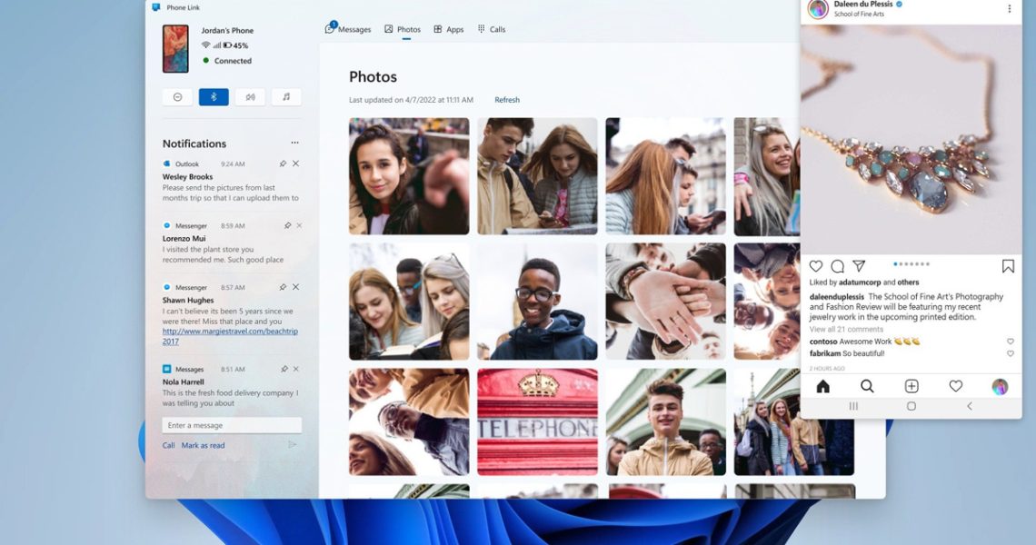Turn off the Bluetooth toggle
This screenshot has width=1036, height=545.
pos(214,97)
